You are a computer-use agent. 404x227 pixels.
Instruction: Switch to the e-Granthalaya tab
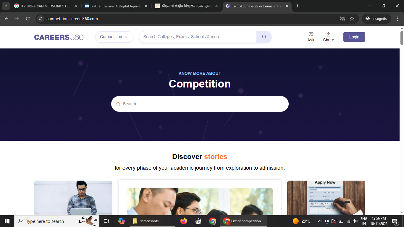click(x=116, y=6)
